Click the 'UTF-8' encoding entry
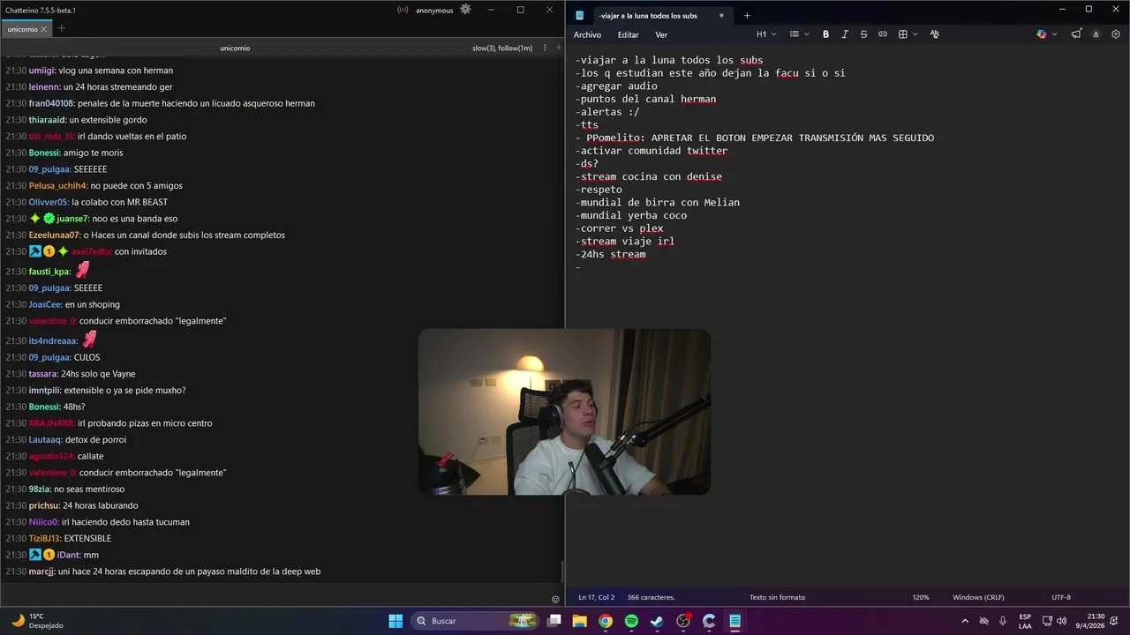The height and width of the screenshot is (635, 1130). (1061, 597)
